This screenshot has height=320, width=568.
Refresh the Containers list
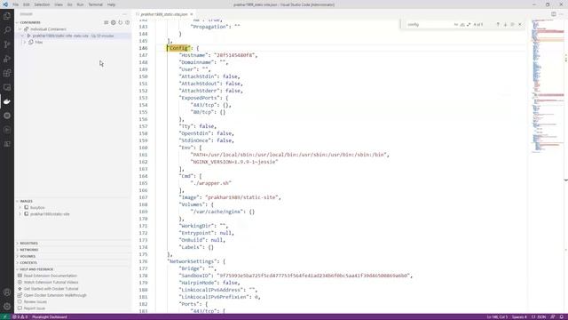pos(121,22)
